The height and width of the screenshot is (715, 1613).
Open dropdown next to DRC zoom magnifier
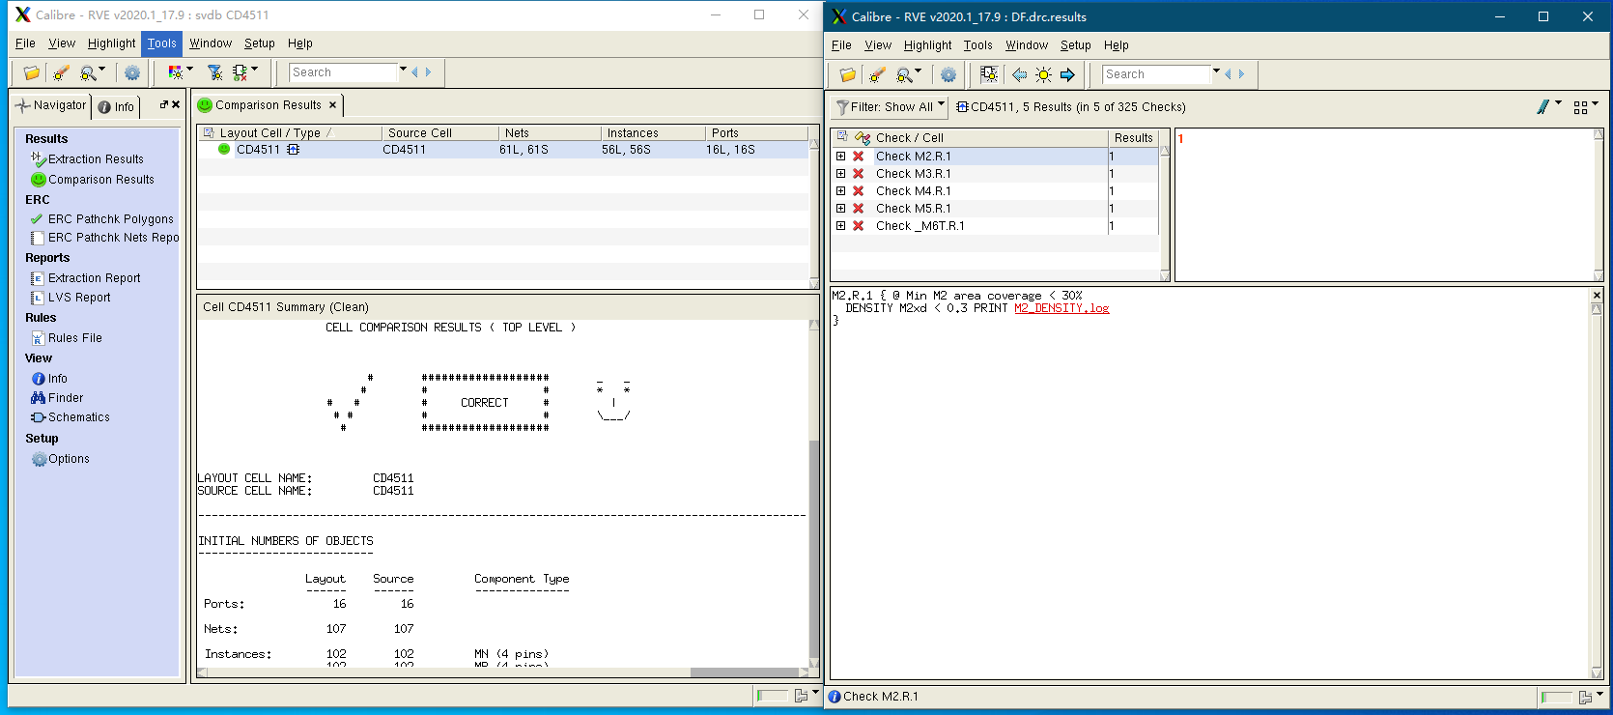919,71
